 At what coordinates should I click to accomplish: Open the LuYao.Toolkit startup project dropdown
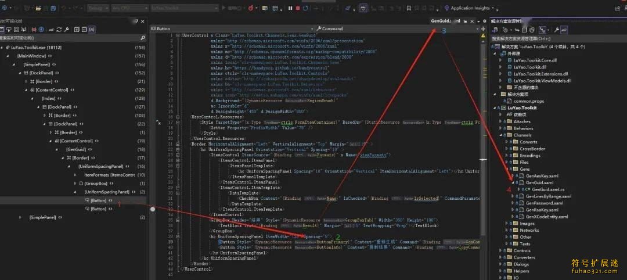coord(185,8)
